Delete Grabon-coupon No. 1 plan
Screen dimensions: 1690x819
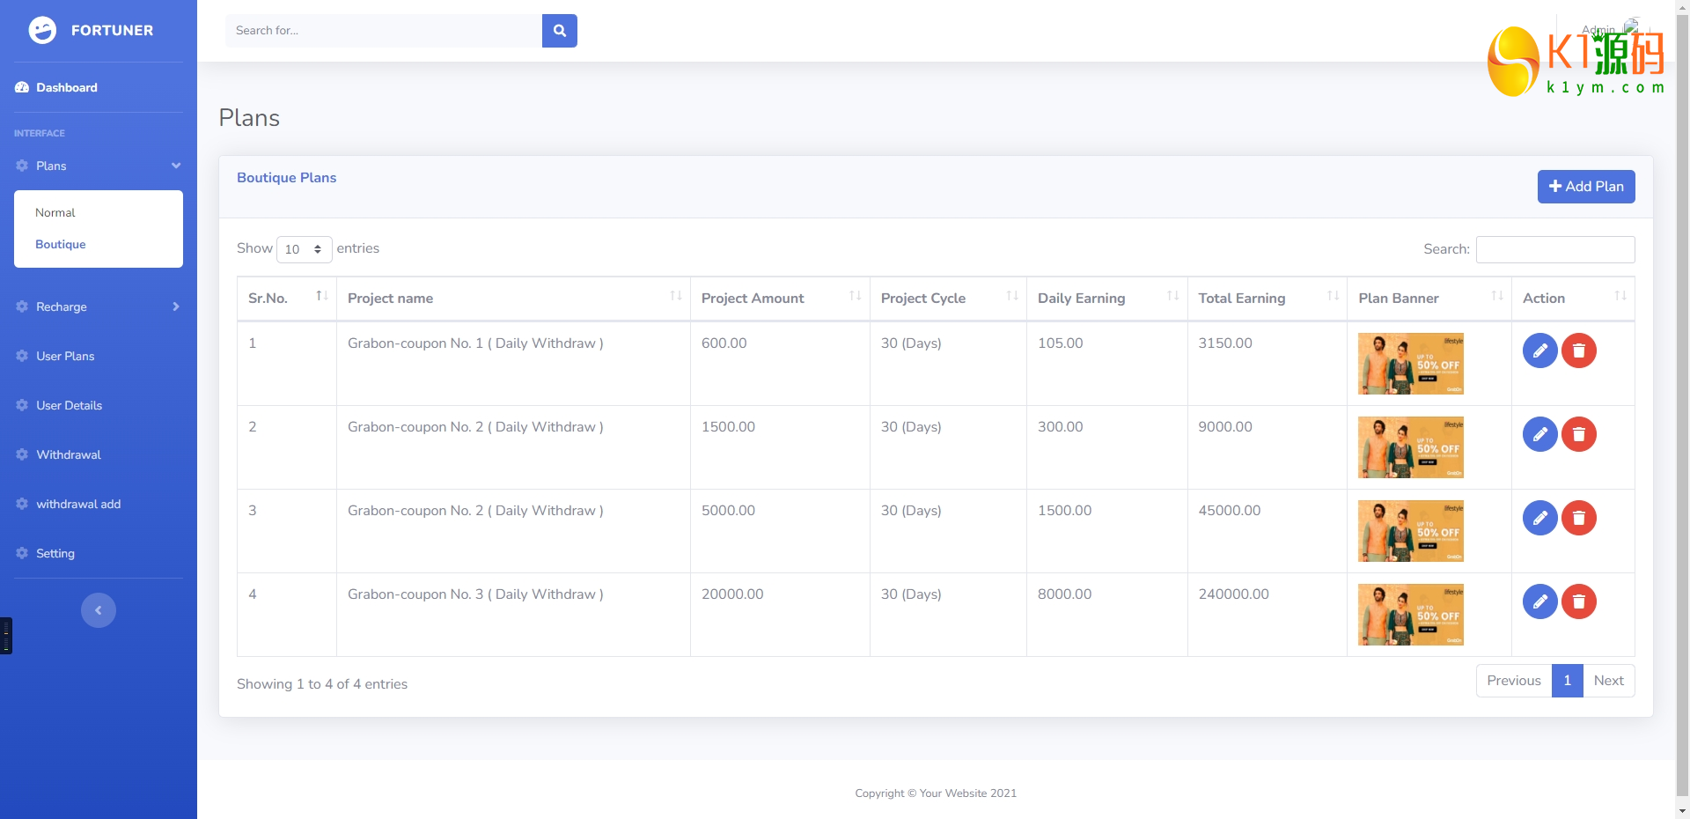click(x=1578, y=350)
